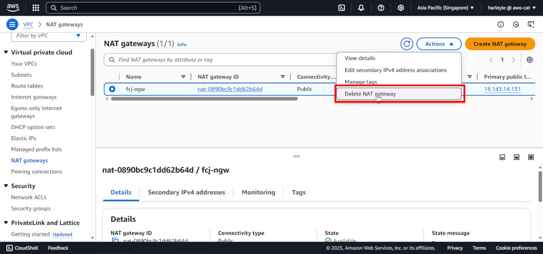Viewport: 543px width, 254px height.
Task: Choose Edit secondary IPv4 address associations
Action: 399,70
